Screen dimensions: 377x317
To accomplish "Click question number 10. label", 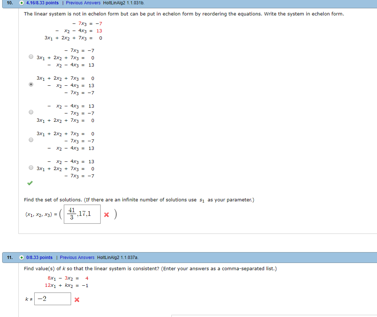I will [10, 3].
